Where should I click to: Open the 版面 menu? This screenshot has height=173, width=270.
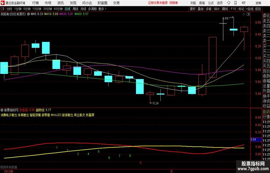[x=202, y=3]
